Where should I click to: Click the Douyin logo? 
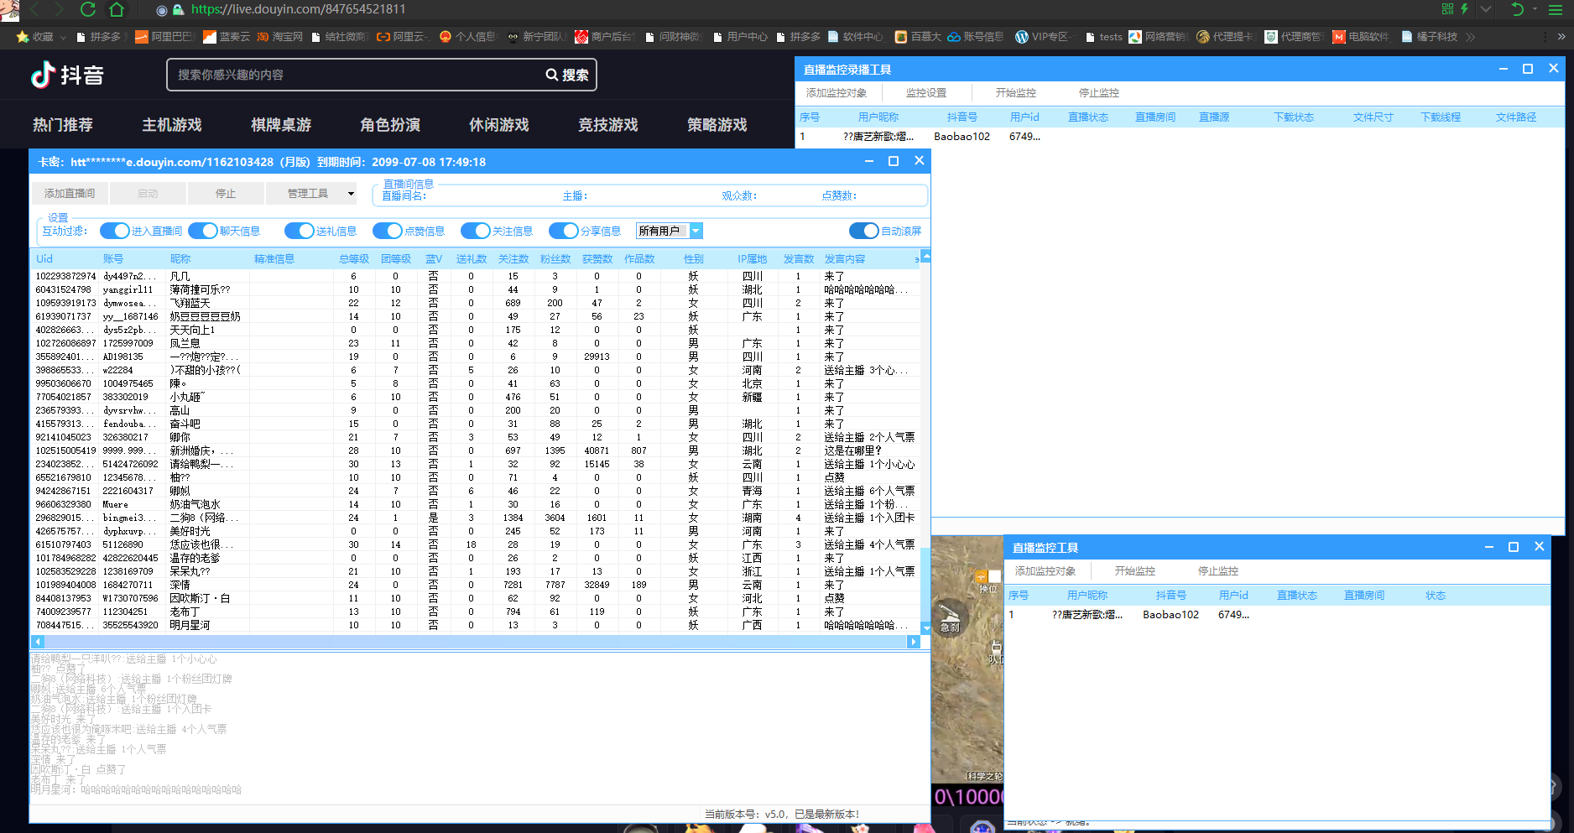(x=67, y=75)
